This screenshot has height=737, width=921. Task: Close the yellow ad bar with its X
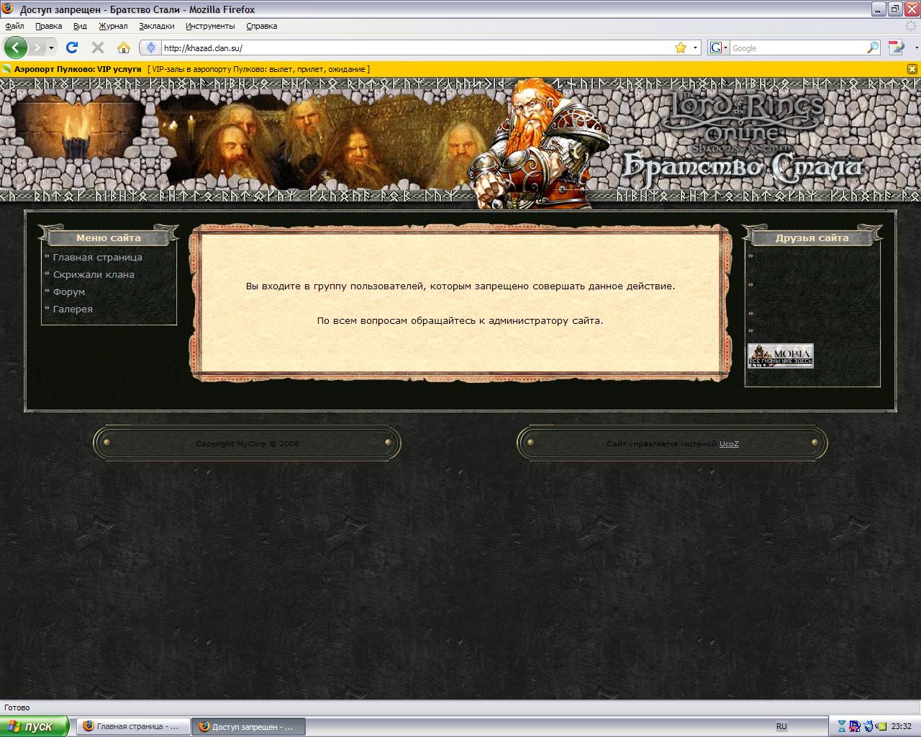(x=912, y=69)
